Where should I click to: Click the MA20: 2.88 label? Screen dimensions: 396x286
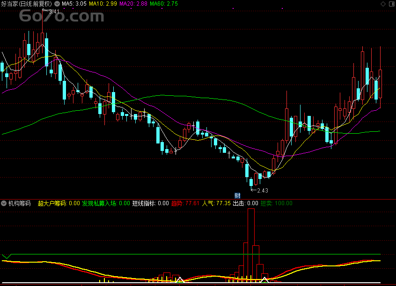coord(133,4)
